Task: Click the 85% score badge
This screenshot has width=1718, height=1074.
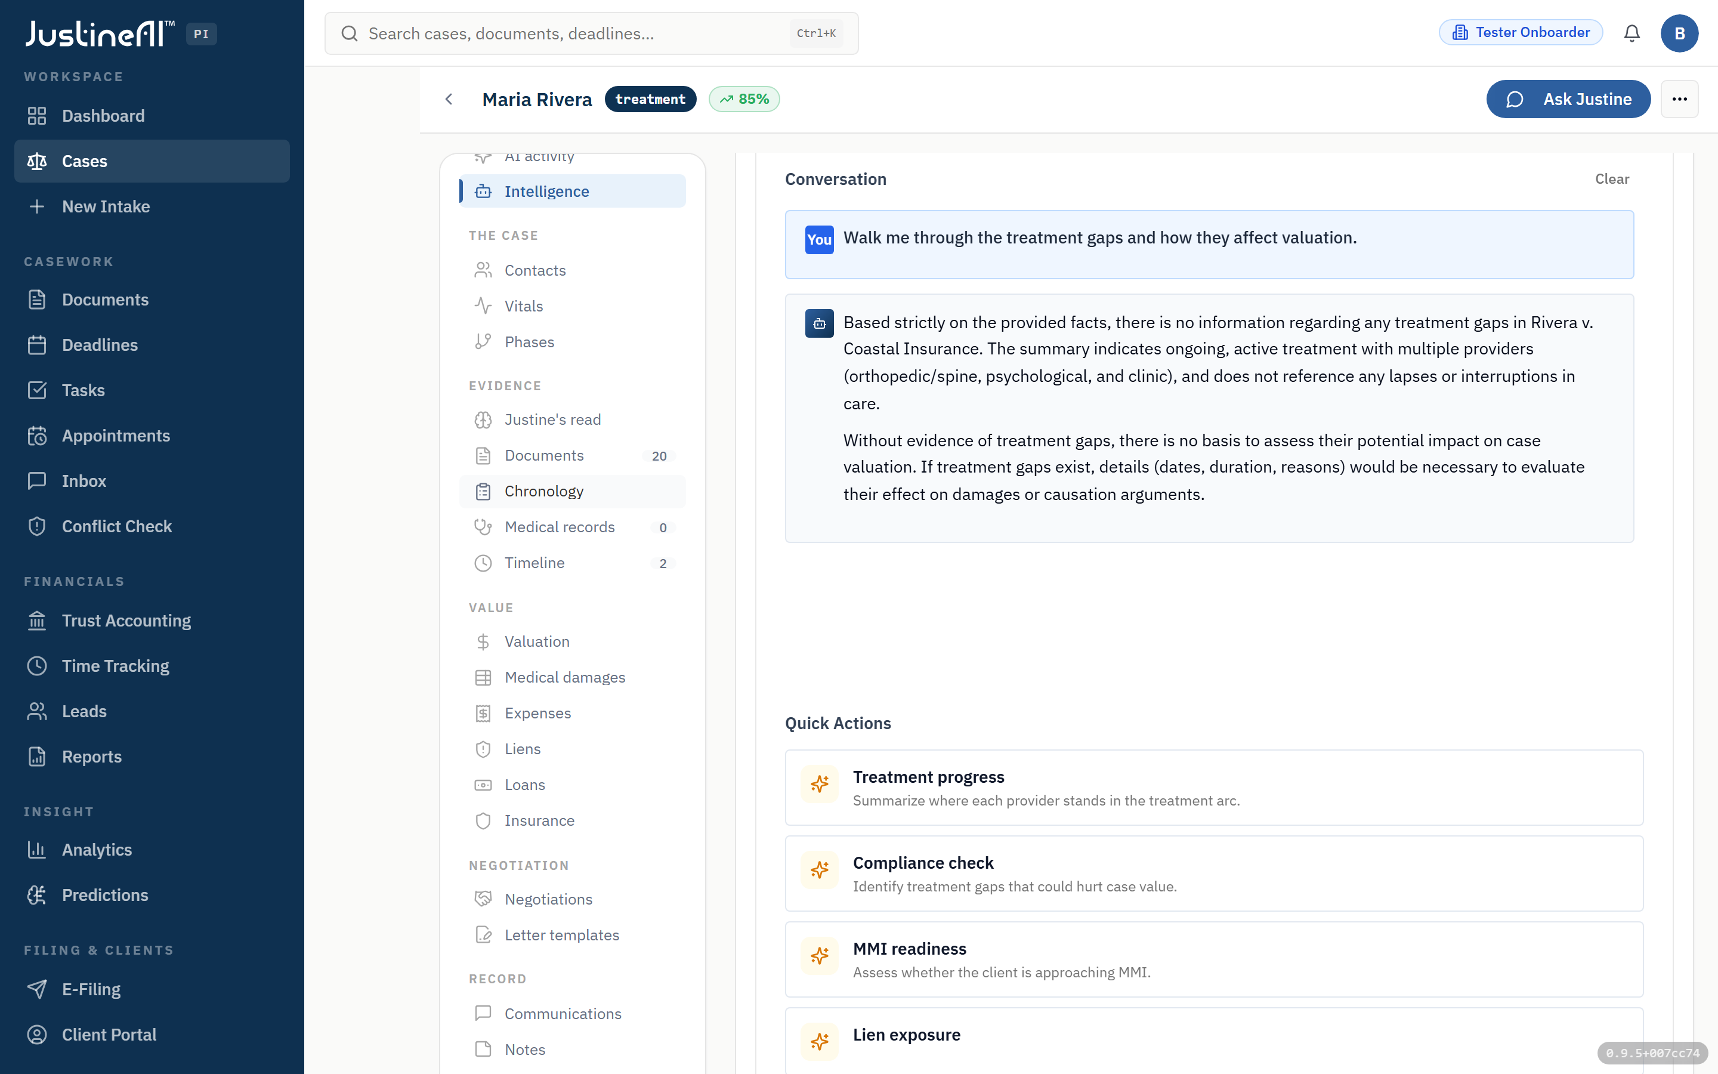Action: 744,100
